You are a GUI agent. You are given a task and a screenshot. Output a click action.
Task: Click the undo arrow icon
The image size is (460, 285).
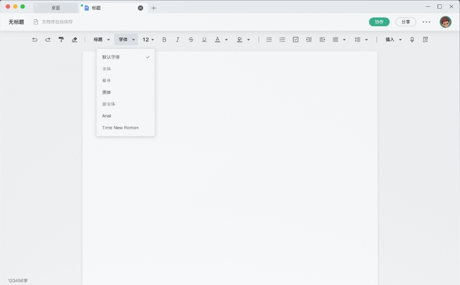34,39
